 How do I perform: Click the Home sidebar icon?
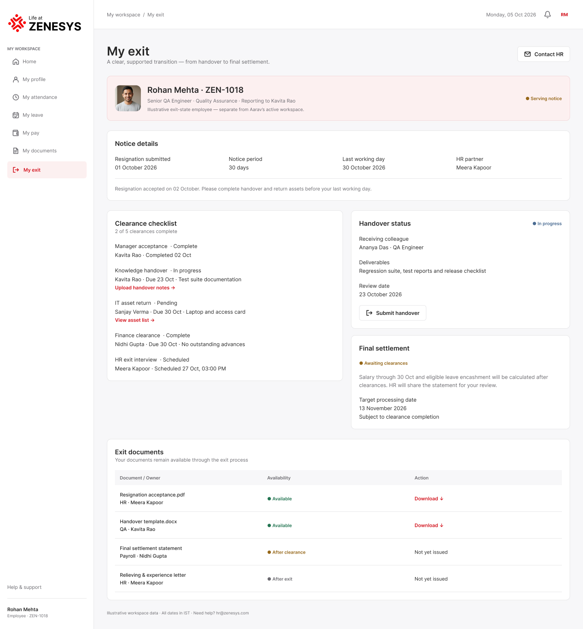pyautogui.click(x=16, y=62)
